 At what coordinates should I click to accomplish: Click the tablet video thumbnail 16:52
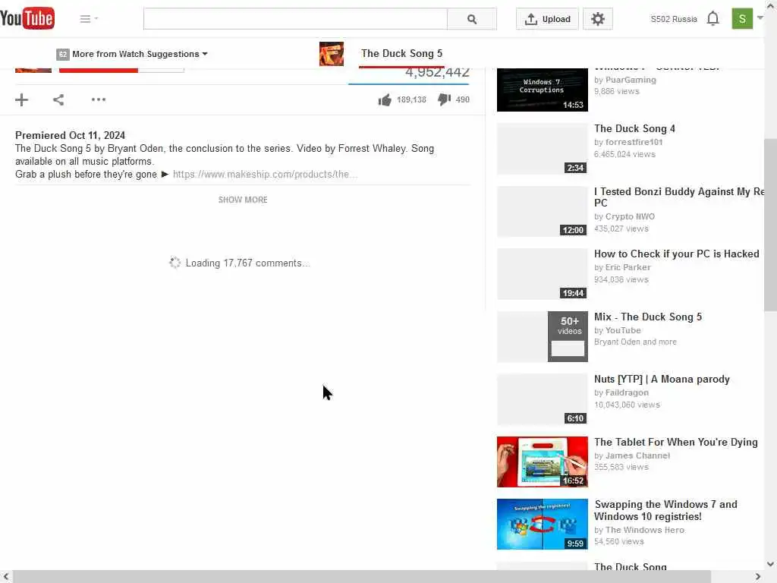(x=542, y=462)
